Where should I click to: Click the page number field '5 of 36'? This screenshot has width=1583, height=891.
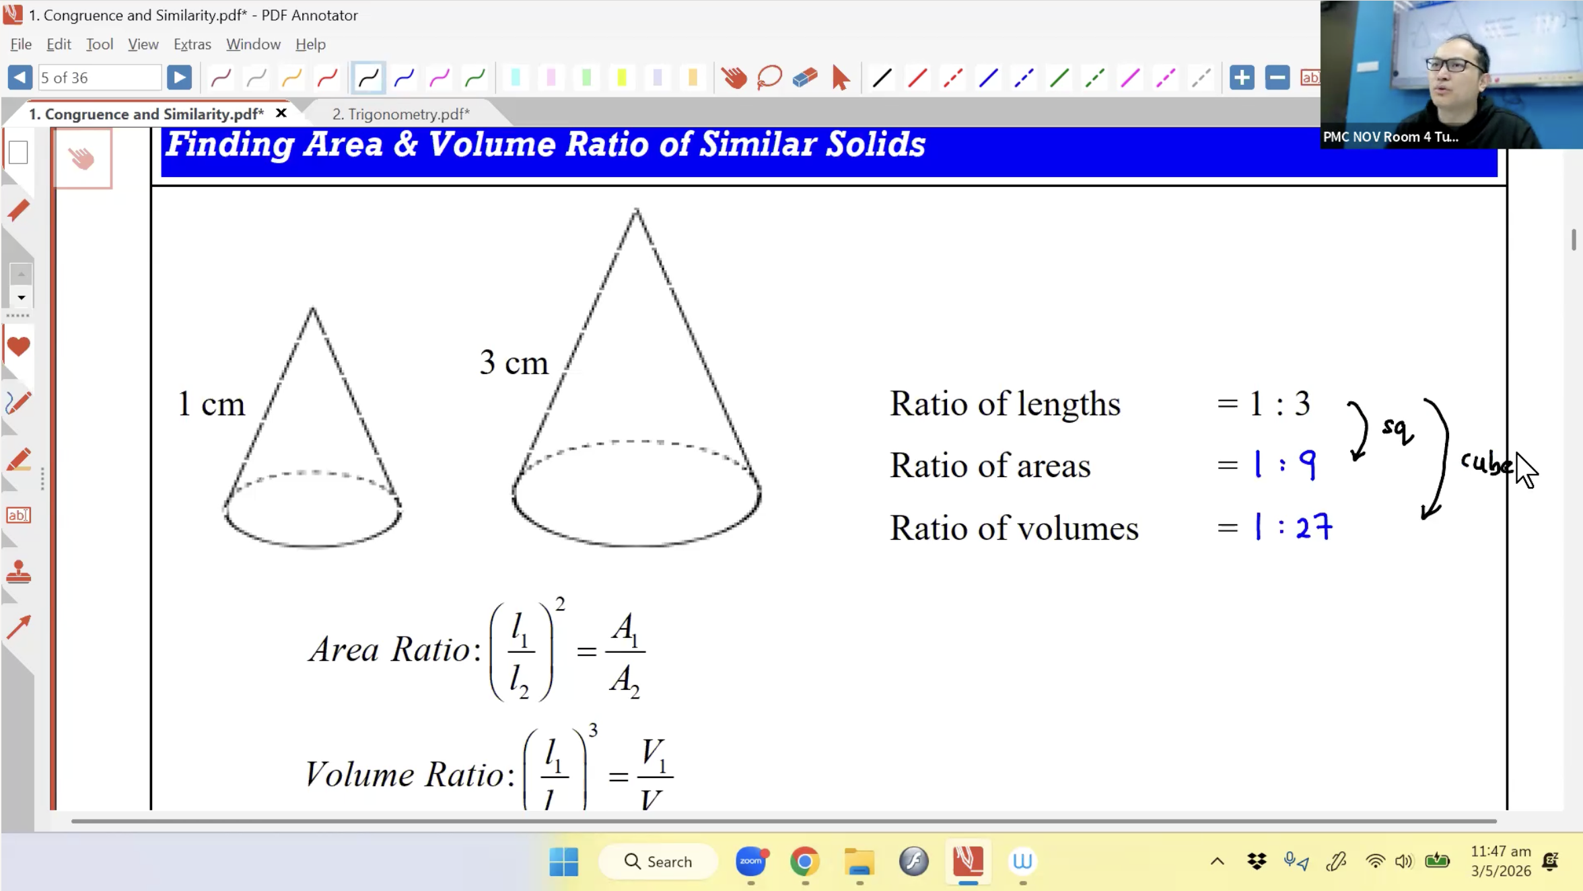click(x=100, y=77)
